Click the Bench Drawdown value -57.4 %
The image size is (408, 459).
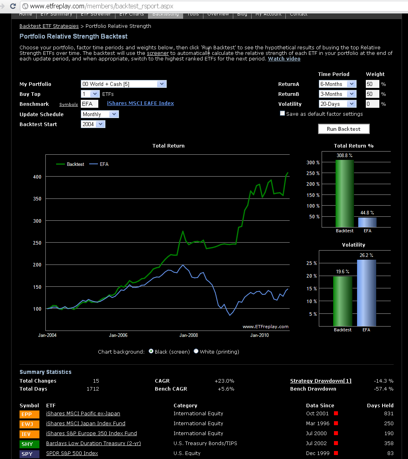click(x=383, y=389)
